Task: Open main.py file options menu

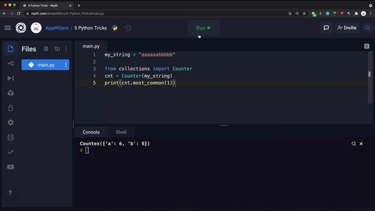Action: (x=66, y=65)
